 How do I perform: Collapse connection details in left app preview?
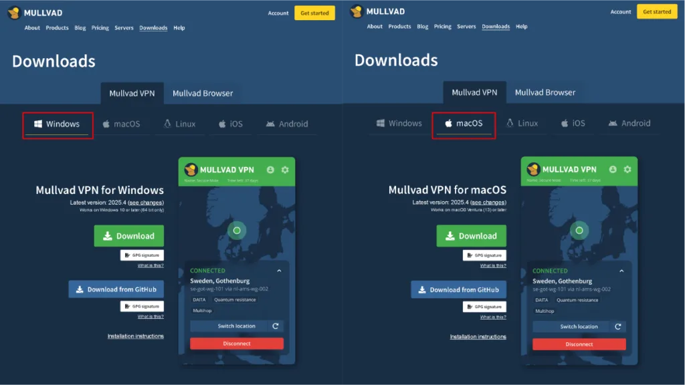point(279,271)
